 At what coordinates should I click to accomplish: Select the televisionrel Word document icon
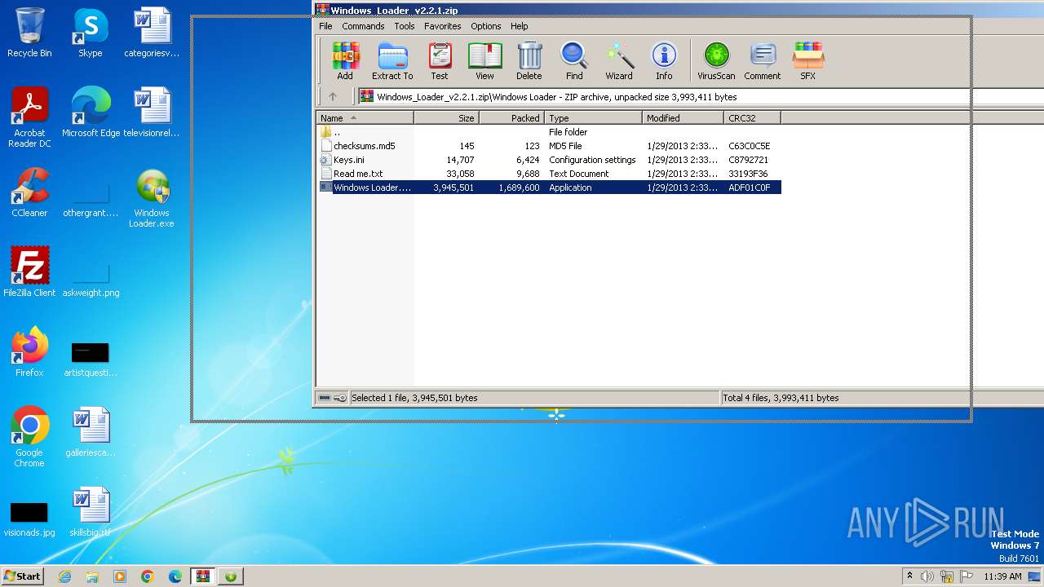coord(152,113)
